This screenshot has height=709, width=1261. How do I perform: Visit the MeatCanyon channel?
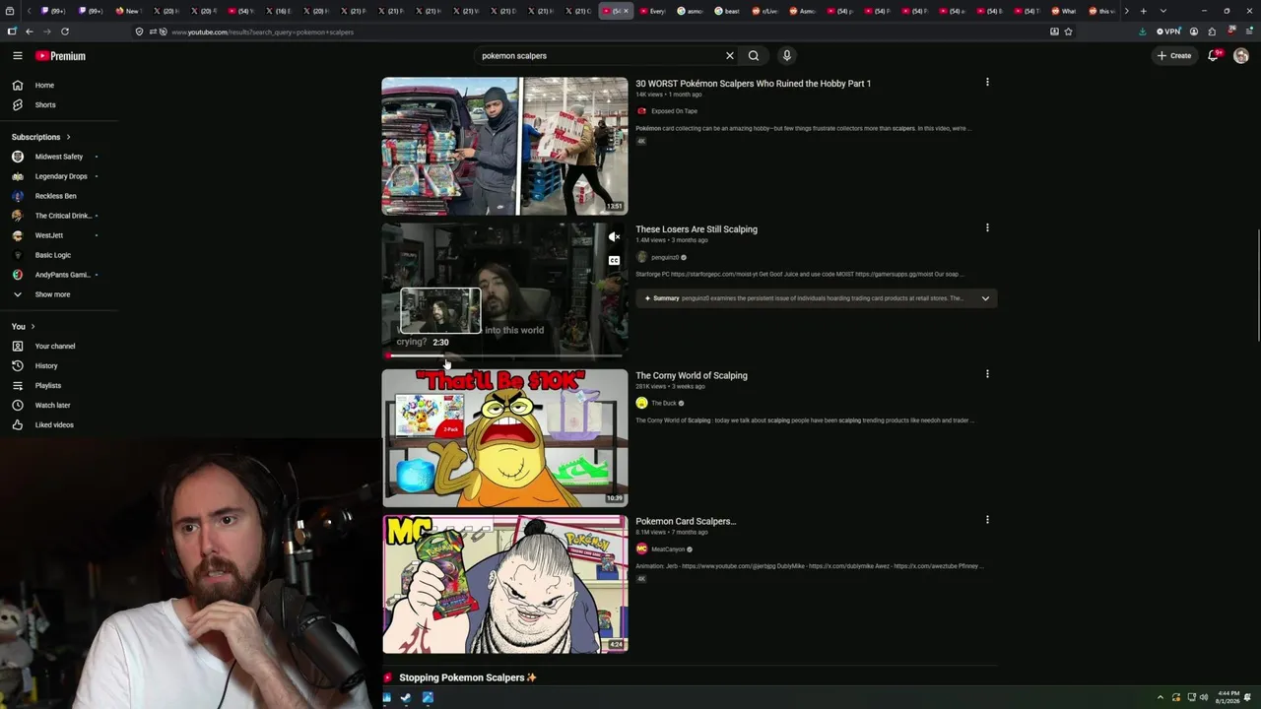(x=668, y=549)
